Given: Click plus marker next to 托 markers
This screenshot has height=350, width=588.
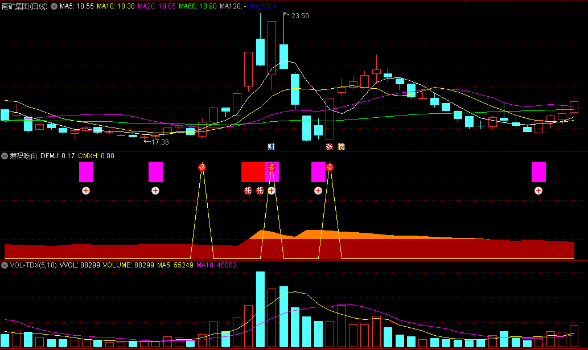Looking at the screenshot, I should click(x=272, y=191).
